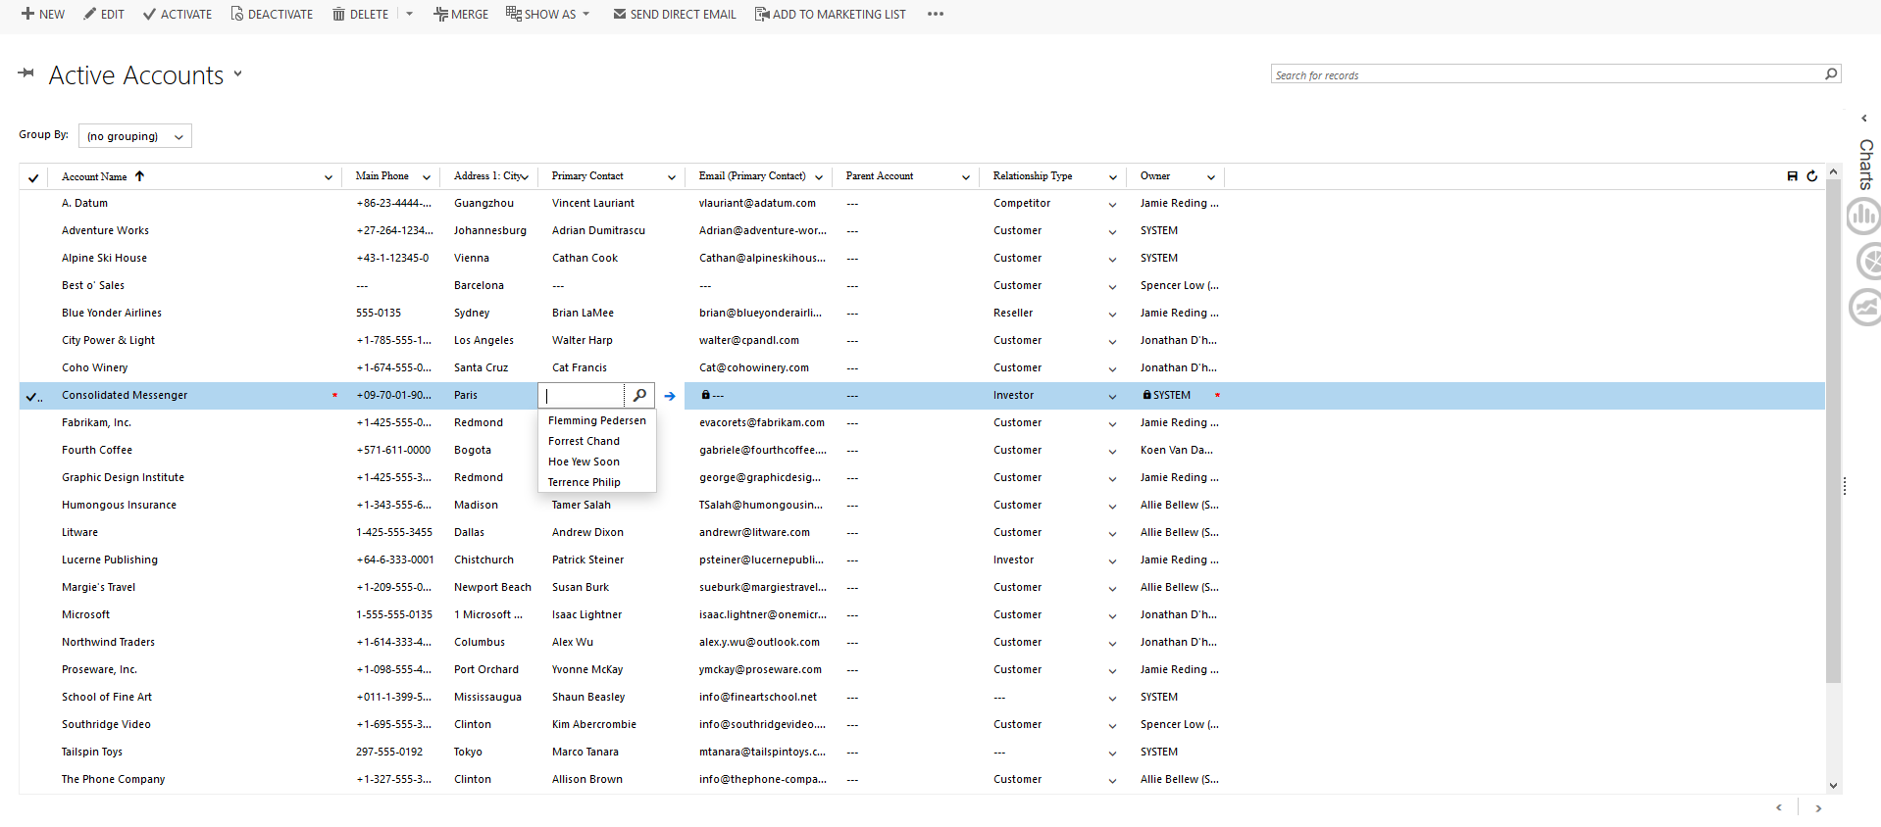Refresh the grid using the refresh icon
1881x827 pixels.
click(x=1811, y=176)
